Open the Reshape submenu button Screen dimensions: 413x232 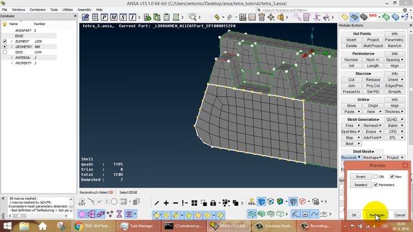point(372,157)
